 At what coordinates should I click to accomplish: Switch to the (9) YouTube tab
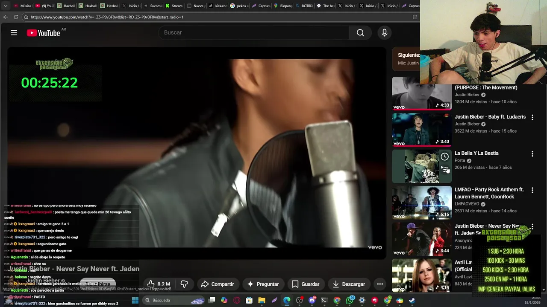click(x=44, y=6)
